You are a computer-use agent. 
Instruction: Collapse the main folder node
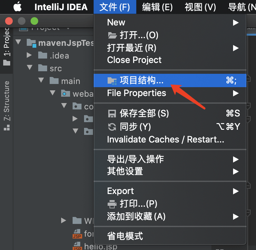[41, 80]
